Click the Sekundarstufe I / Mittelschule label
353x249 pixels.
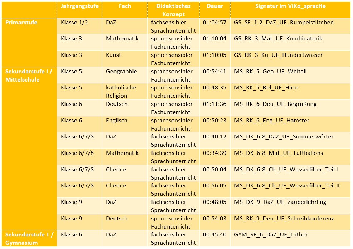coord(29,75)
